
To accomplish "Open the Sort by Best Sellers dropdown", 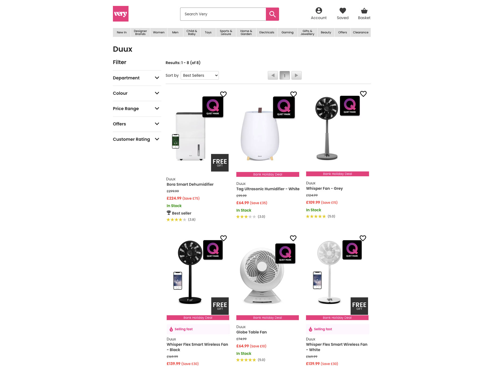I will click(200, 75).
